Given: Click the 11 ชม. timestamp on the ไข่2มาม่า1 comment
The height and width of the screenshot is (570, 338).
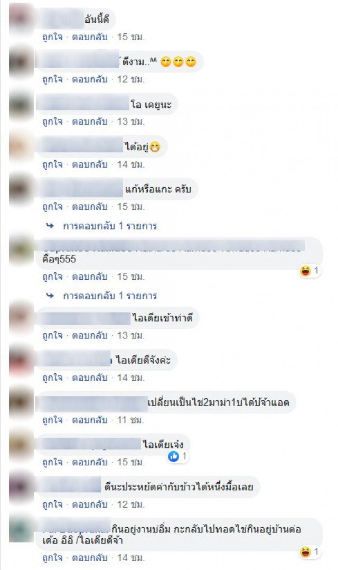Looking at the screenshot, I should click(130, 420).
